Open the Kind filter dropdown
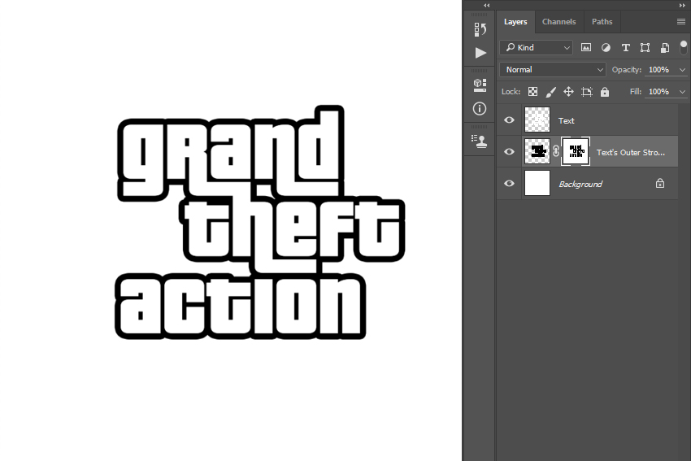 click(537, 48)
